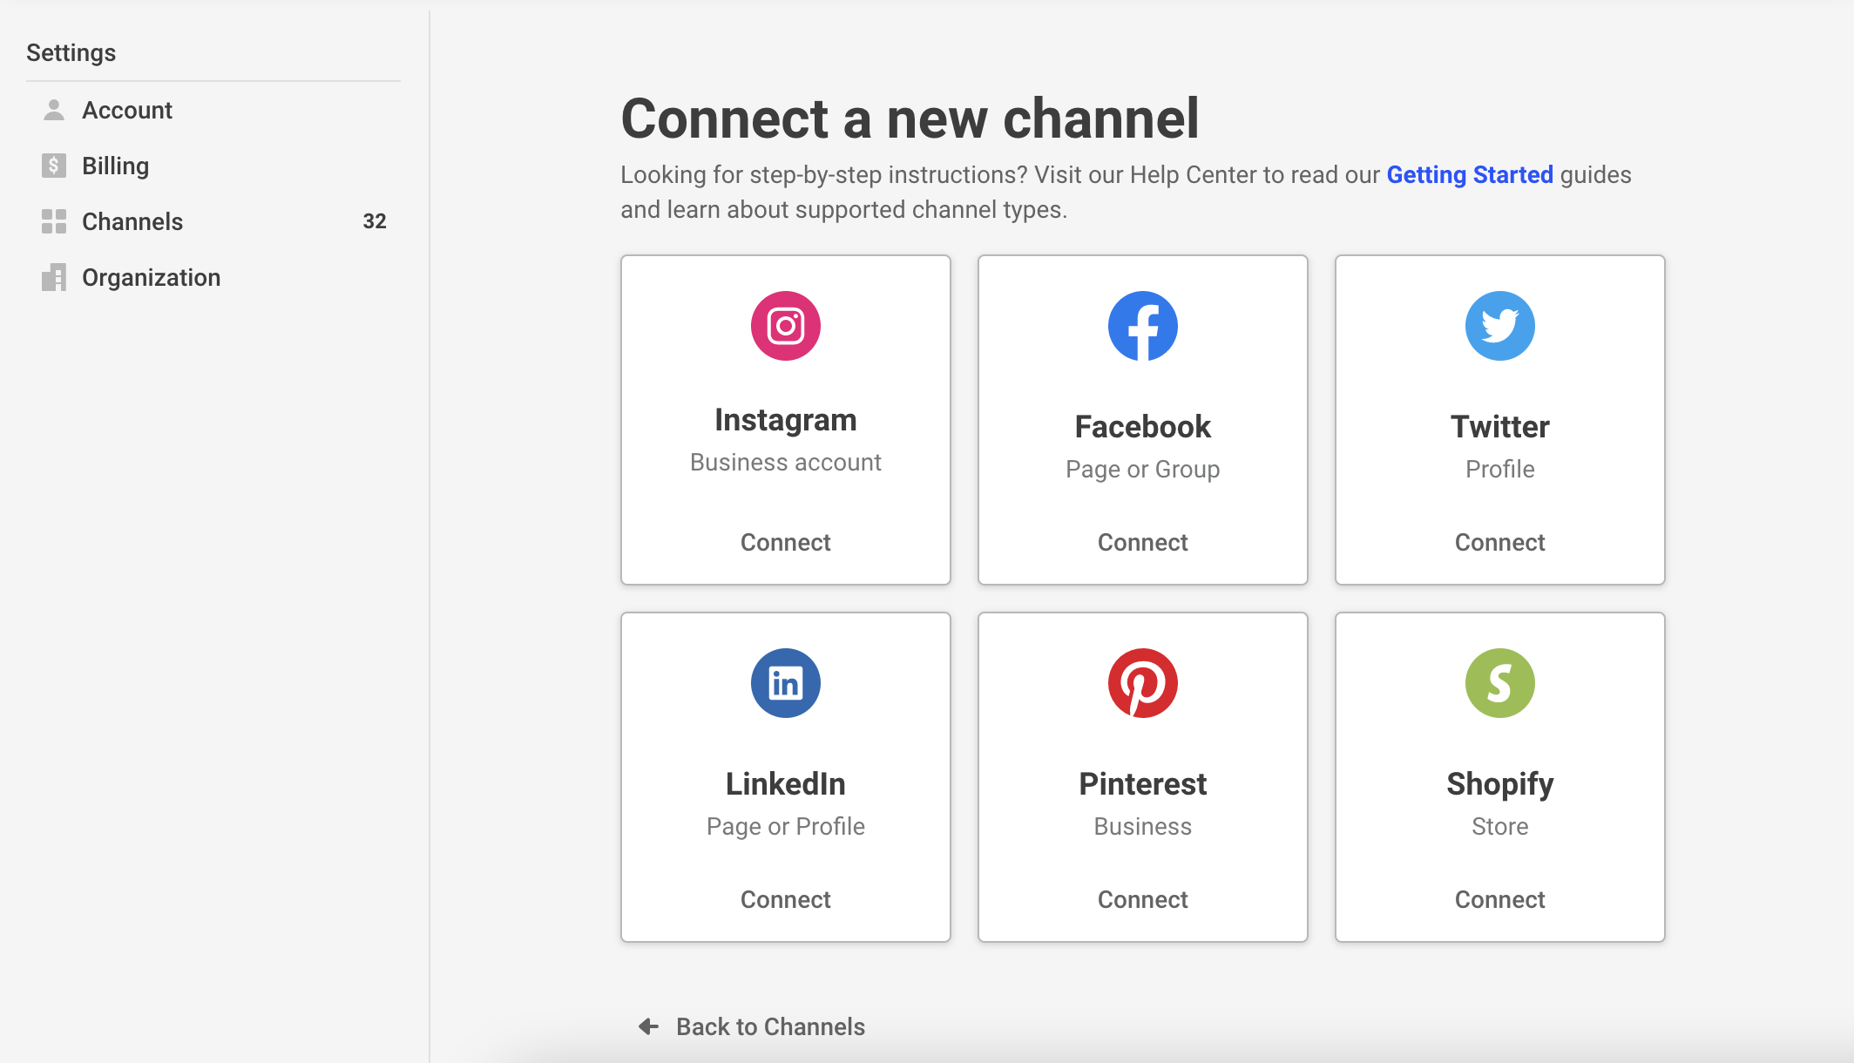Viewport: 1854px width, 1063px height.
Task: Click the Facebook logo icon
Action: [x=1142, y=326]
